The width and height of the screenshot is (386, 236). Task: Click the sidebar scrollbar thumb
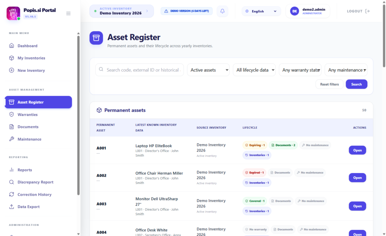point(78,116)
